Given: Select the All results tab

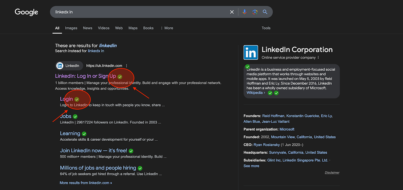Looking at the screenshot, I should click(57, 28).
